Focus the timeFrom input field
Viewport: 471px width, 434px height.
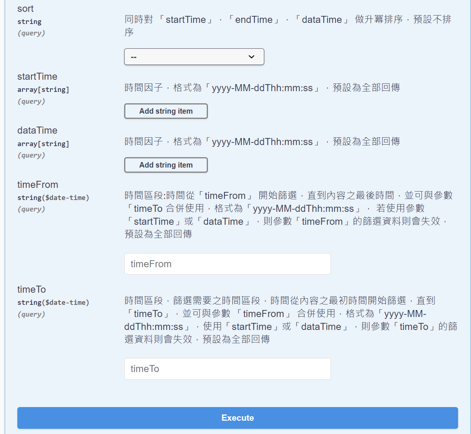[227, 264]
